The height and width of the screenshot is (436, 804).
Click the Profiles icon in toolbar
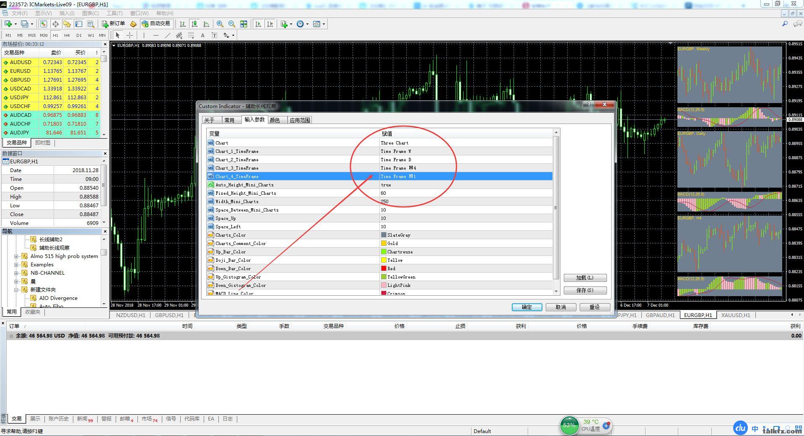click(x=25, y=24)
